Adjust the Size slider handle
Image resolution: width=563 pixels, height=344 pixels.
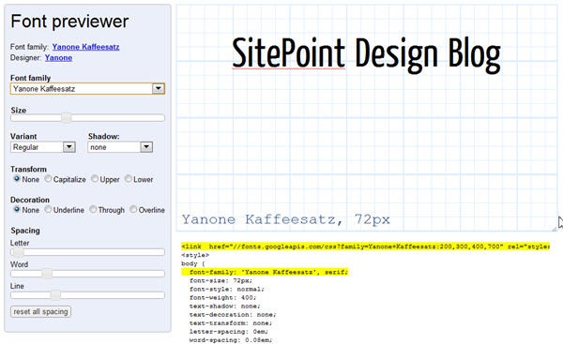tap(66, 118)
